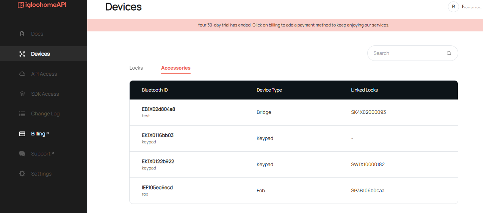484x213 pixels.
Task: Click the Billing card icon
Action: [x=22, y=134]
